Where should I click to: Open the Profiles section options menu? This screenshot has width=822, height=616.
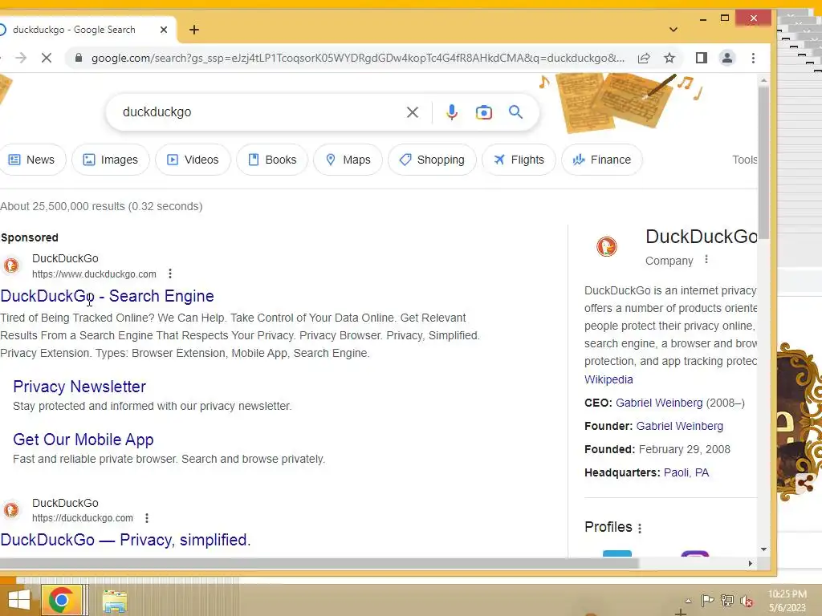click(640, 528)
